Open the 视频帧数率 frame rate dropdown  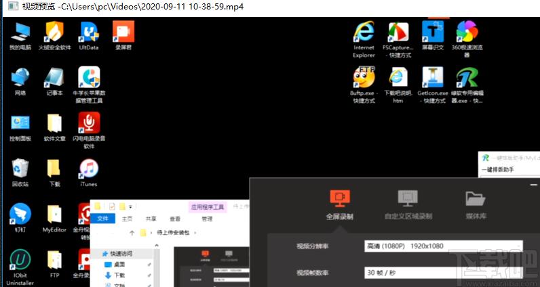pyautogui.click(x=444, y=273)
